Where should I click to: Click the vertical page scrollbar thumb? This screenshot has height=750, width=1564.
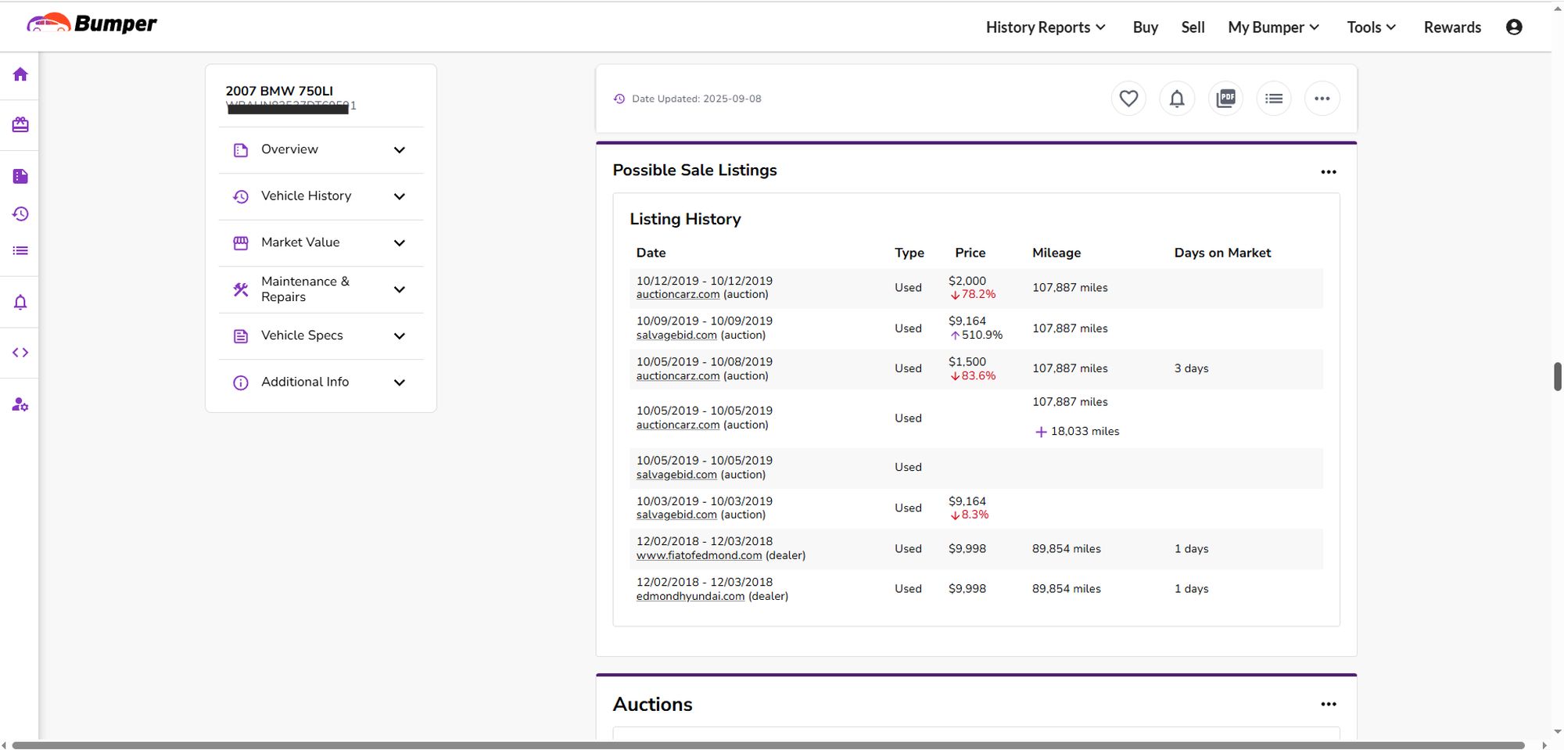pos(1557,376)
